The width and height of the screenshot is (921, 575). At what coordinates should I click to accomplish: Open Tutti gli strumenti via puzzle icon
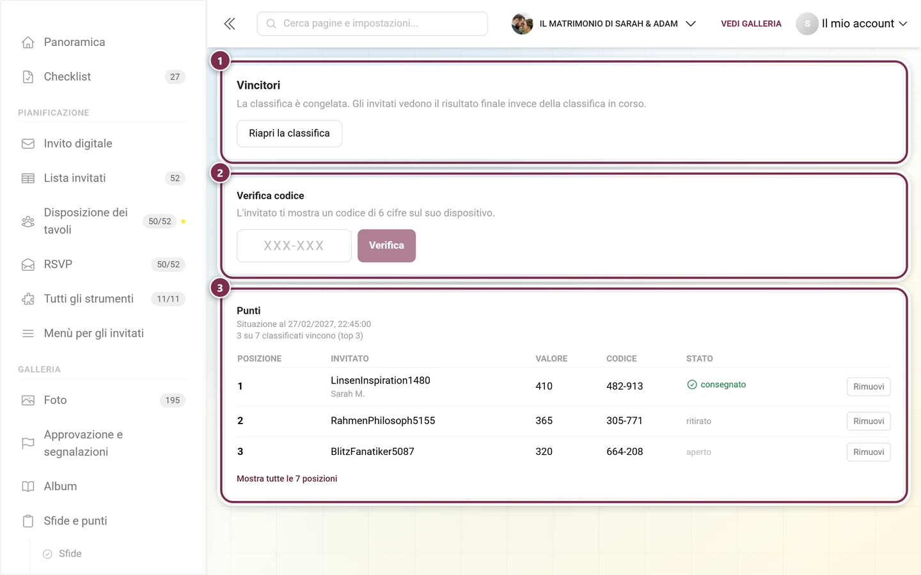pos(28,299)
